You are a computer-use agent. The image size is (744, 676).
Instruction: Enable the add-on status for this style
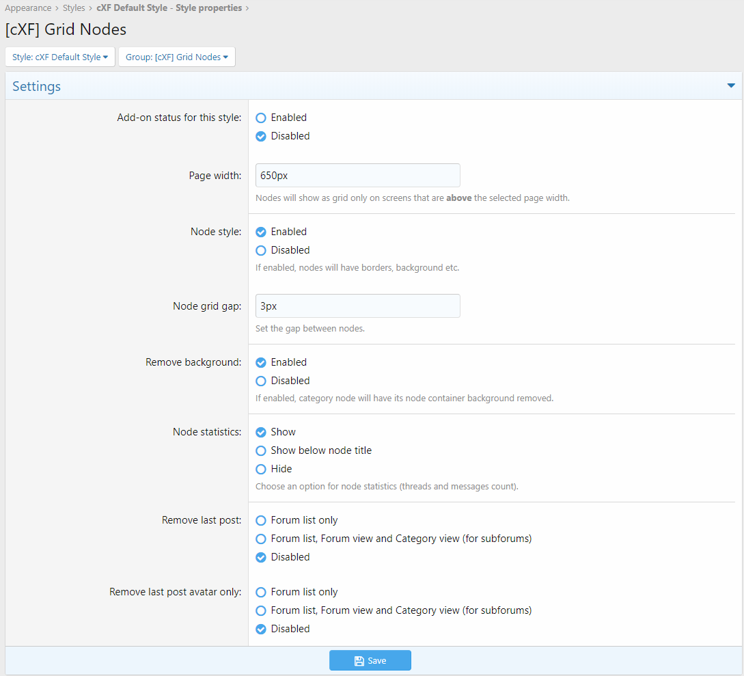[x=261, y=118]
